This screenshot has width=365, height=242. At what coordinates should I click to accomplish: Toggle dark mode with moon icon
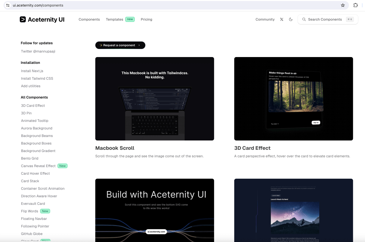pyautogui.click(x=291, y=19)
